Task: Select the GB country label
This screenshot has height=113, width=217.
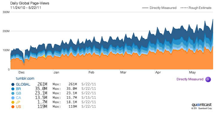Action: tap(18, 93)
